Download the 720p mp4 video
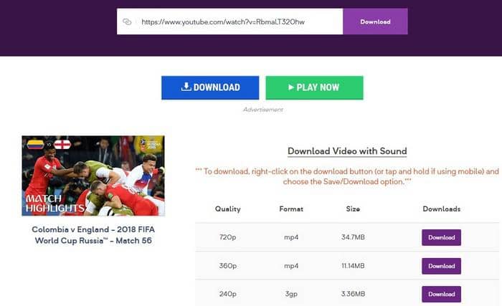This screenshot has width=502, height=306. (441, 237)
